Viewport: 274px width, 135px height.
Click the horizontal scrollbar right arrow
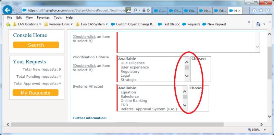[261, 124]
